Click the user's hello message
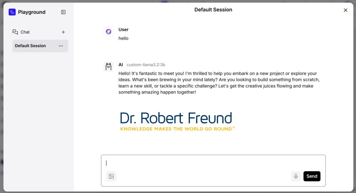356x193 pixels. click(123, 38)
